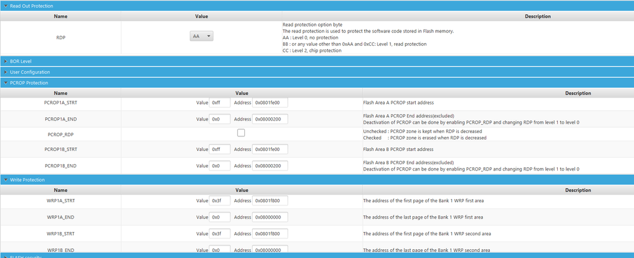The image size is (634, 258).
Task: Edit the WRP1B_STRT value field
Action: [220, 234]
